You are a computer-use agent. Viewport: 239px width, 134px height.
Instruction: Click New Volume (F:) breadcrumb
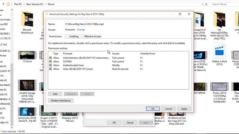[x=35, y=4]
